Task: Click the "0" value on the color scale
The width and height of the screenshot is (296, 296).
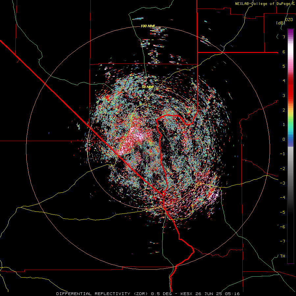Action: pos(284,139)
